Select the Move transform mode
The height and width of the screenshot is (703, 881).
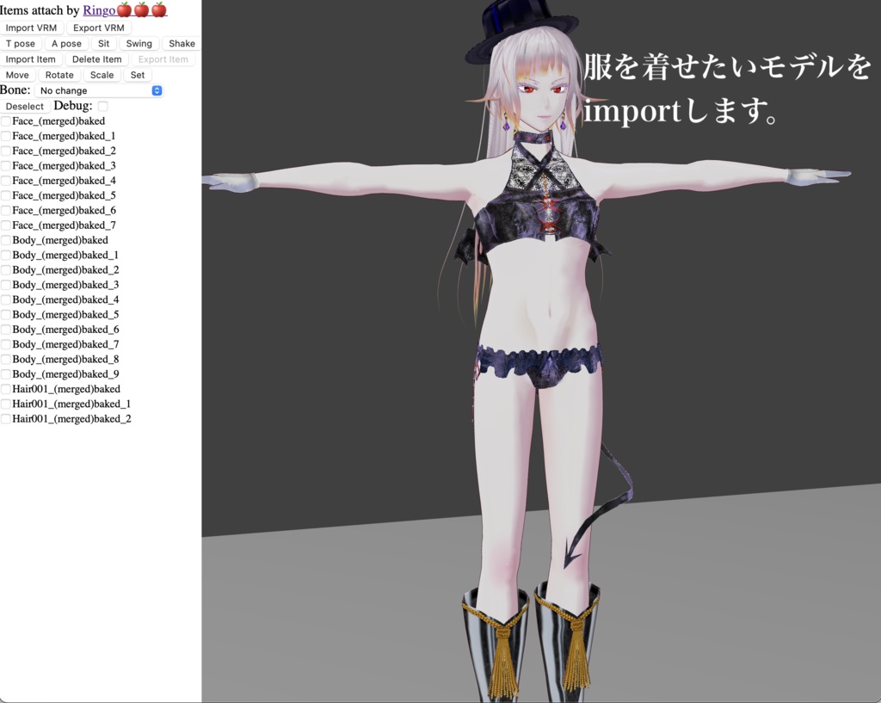[x=17, y=75]
